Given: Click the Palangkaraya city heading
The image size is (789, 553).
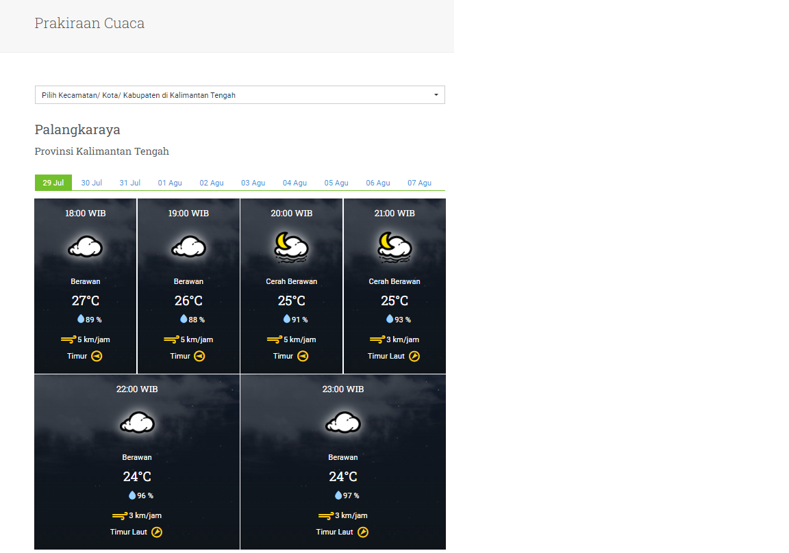Looking at the screenshot, I should click(77, 130).
